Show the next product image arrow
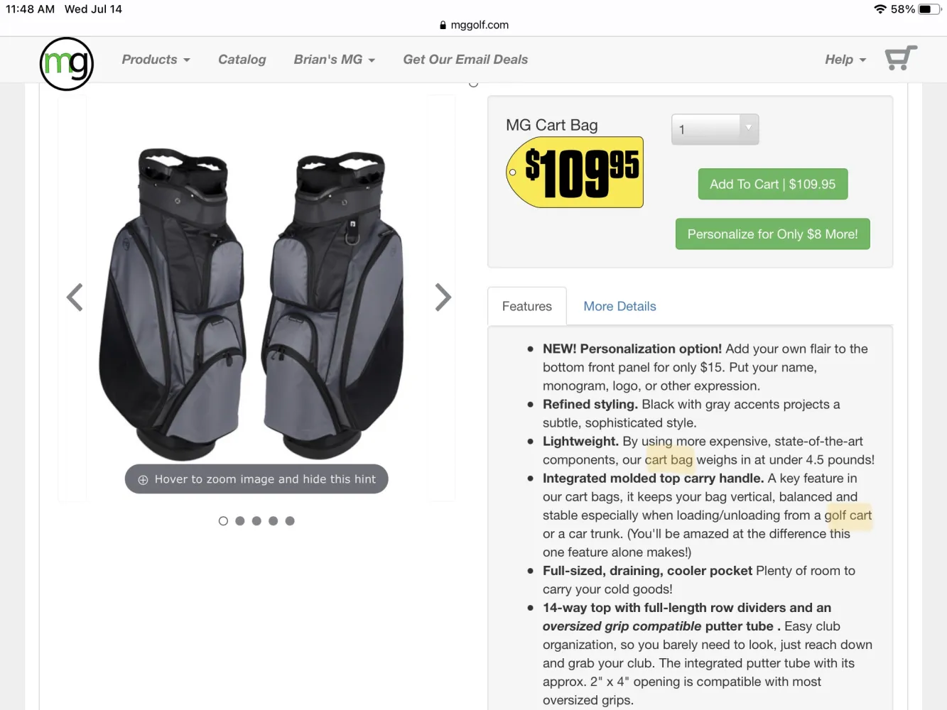 point(443,297)
